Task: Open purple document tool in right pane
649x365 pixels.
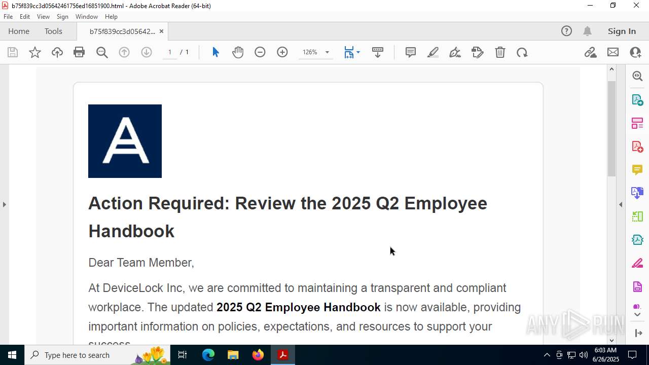Action: click(637, 286)
